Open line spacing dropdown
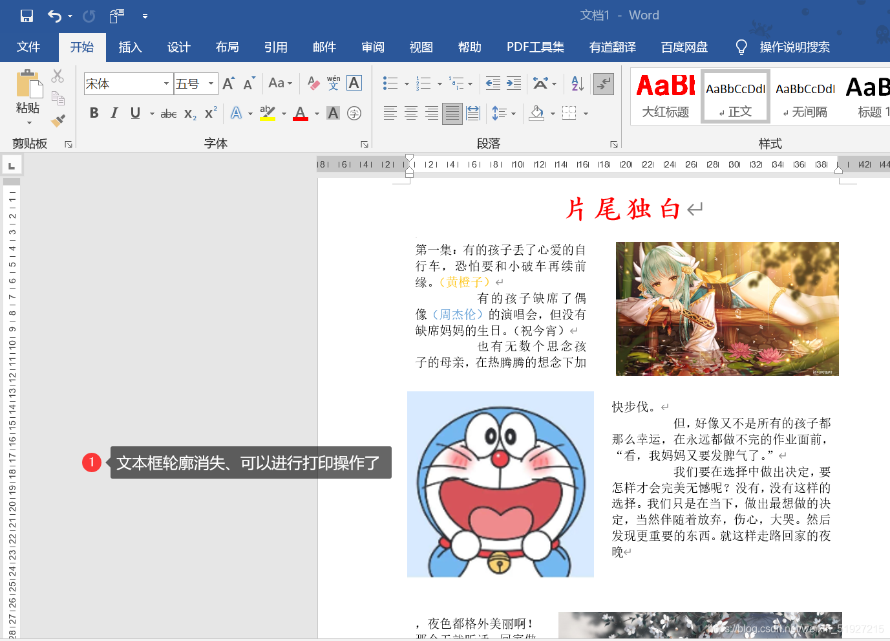The width and height of the screenshot is (890, 641). 504,113
